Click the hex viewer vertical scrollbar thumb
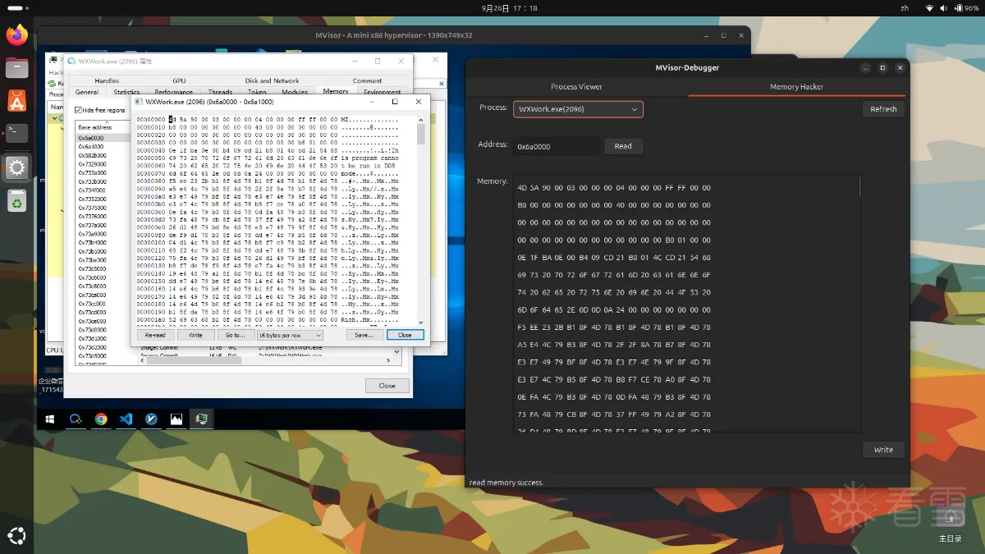Viewport: 985px width, 554px height. click(421, 135)
